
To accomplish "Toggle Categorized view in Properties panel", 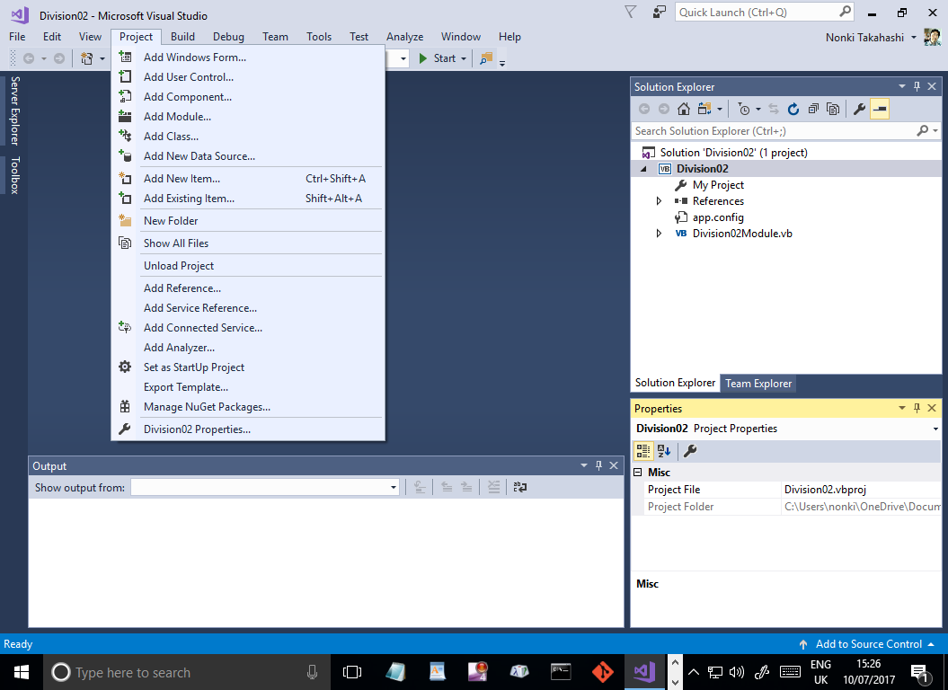I will point(643,450).
